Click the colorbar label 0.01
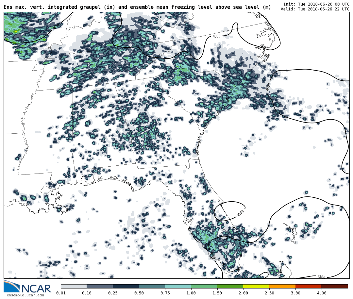The width and height of the screenshot is (353, 299). pyautogui.click(x=61, y=293)
